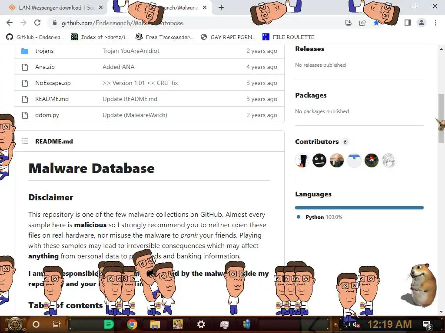Open the Chrome profile avatar

point(422,23)
